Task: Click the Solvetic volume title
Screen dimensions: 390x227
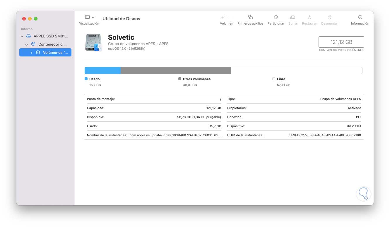Action: pos(121,37)
